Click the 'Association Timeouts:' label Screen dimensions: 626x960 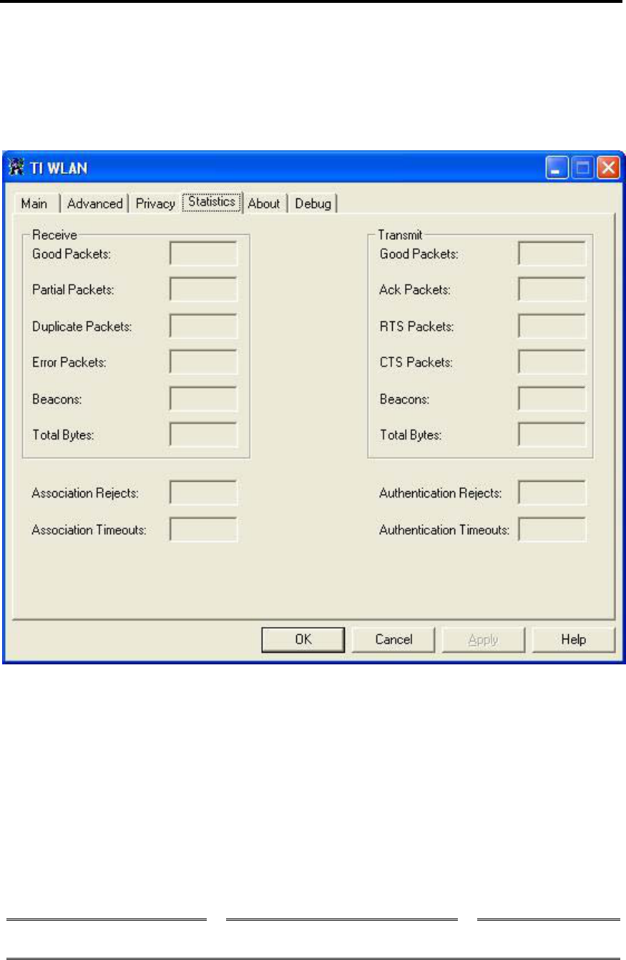pos(89,530)
